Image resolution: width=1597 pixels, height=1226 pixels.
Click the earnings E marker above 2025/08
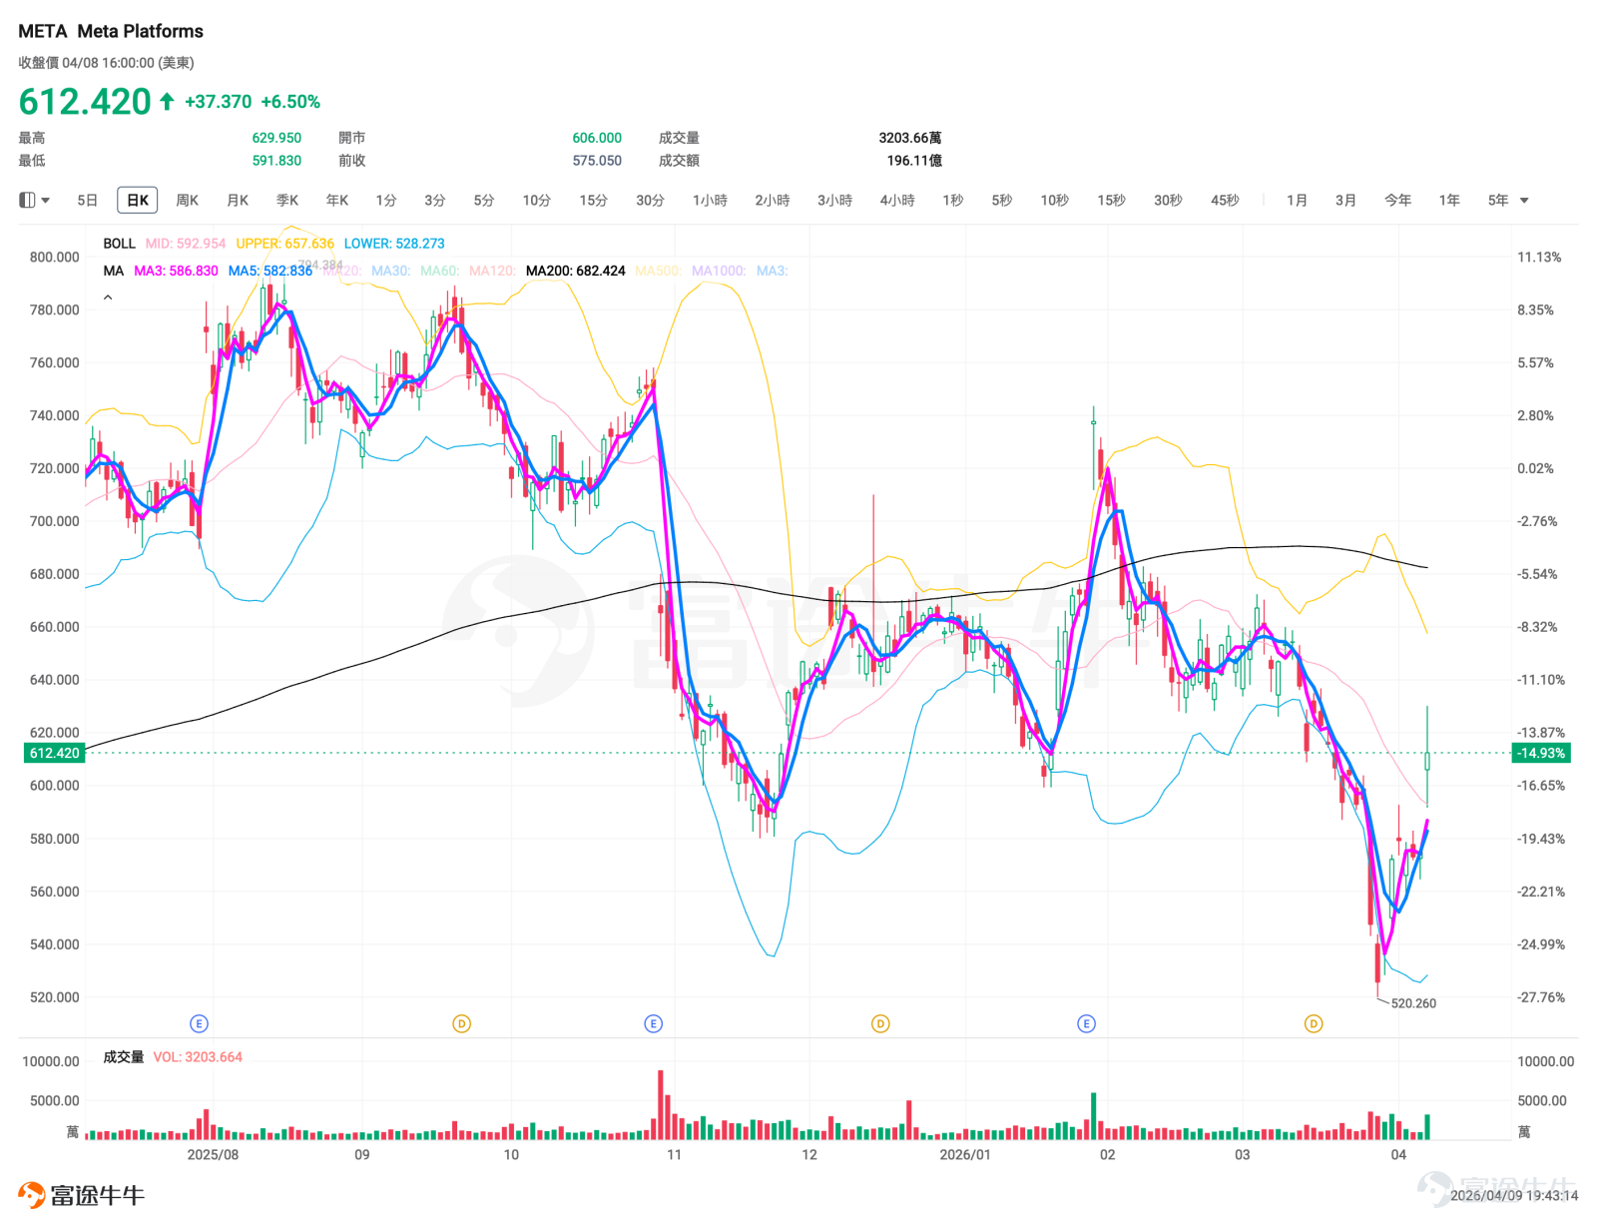tap(199, 1023)
